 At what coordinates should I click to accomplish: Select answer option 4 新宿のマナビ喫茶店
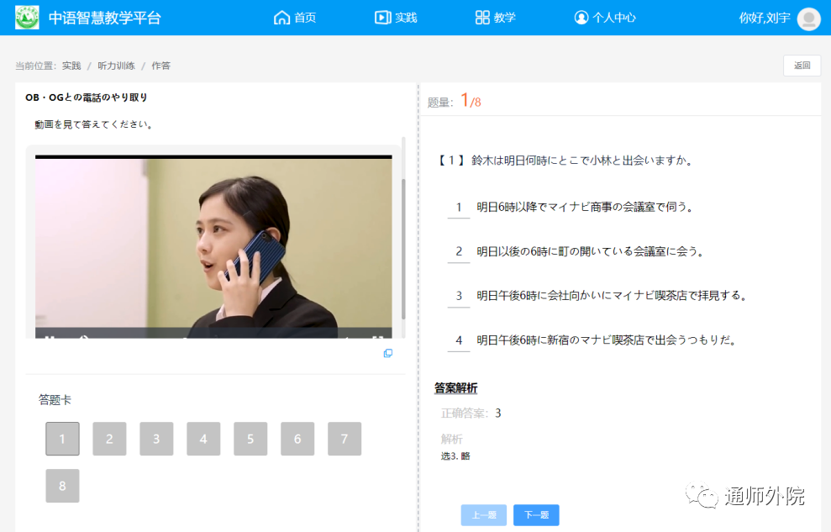coord(593,340)
